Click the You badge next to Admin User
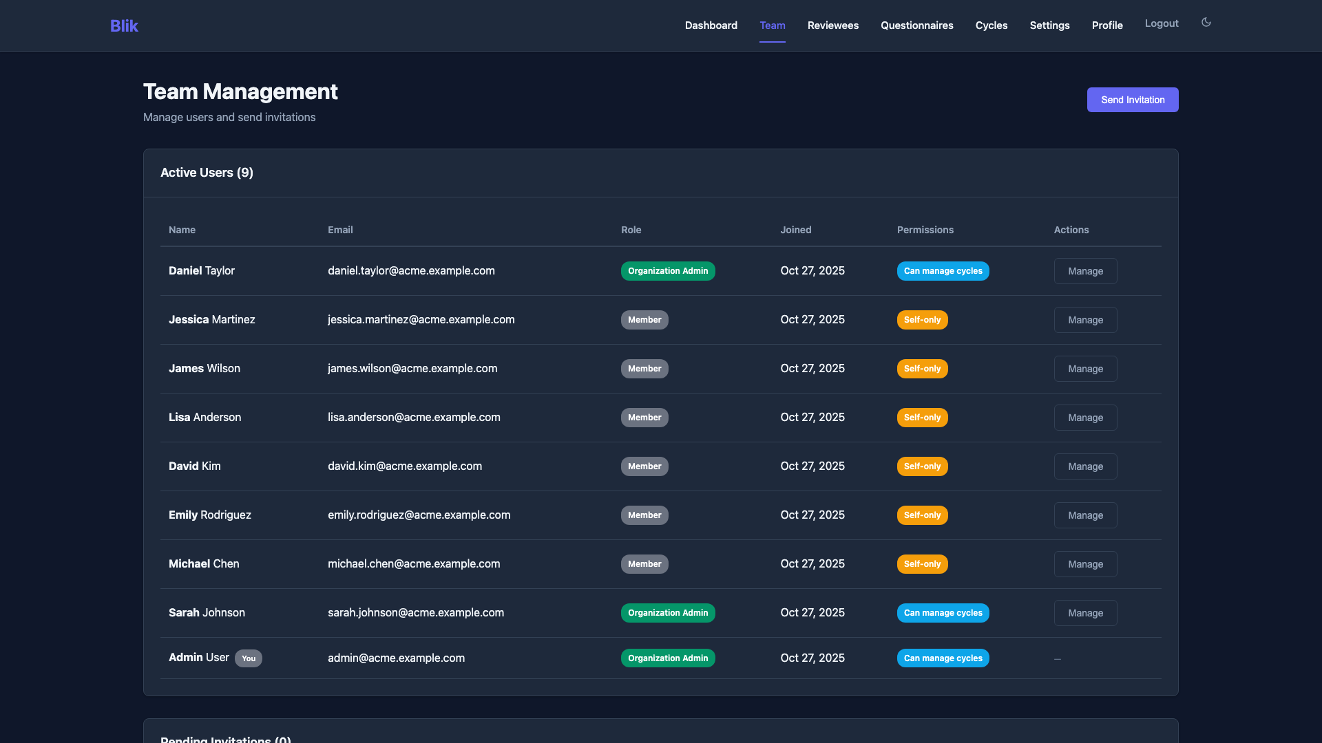This screenshot has width=1322, height=743. tap(249, 658)
